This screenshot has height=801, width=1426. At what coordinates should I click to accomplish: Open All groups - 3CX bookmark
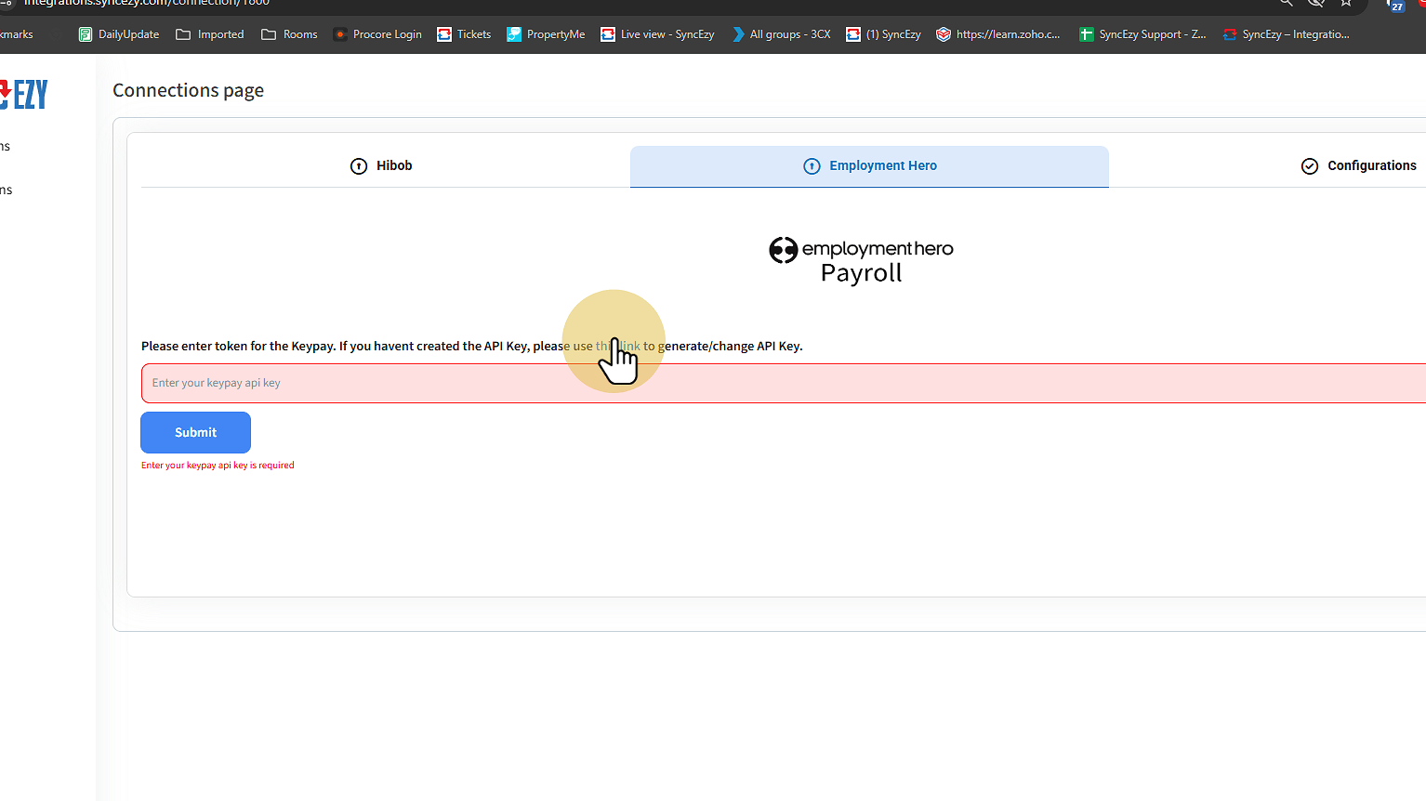[x=781, y=34]
